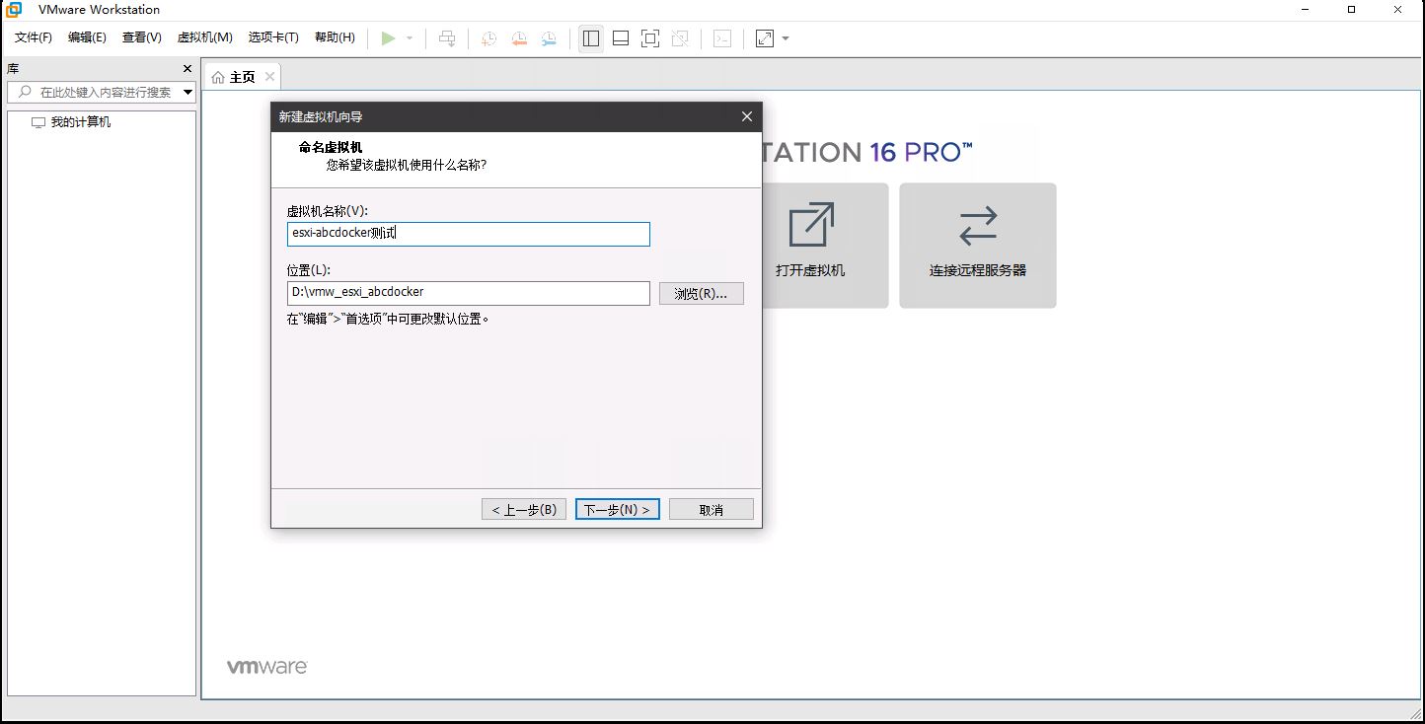Toggle the library sidebar view icon
1425x724 pixels.
click(591, 38)
